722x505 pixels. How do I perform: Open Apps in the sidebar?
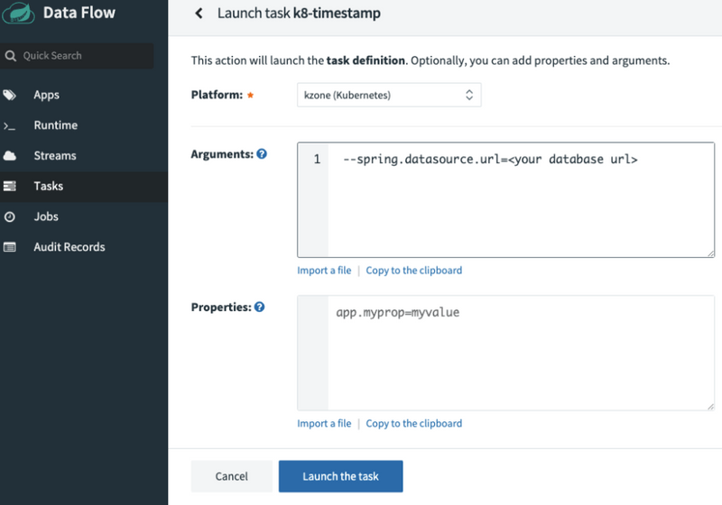[x=84, y=96]
